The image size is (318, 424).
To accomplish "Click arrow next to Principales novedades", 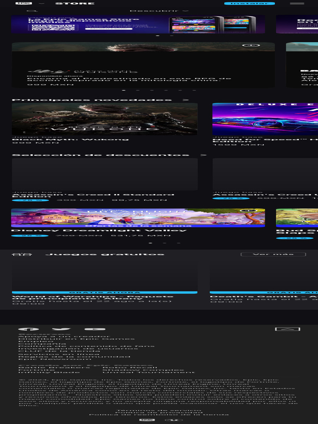I will tap(185, 100).
